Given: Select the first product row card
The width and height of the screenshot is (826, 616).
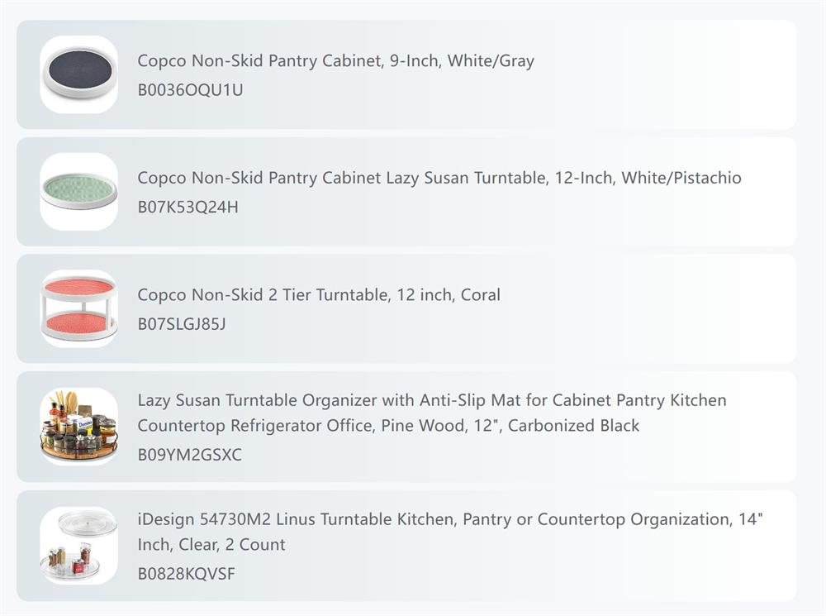Looking at the screenshot, I should [x=406, y=74].
